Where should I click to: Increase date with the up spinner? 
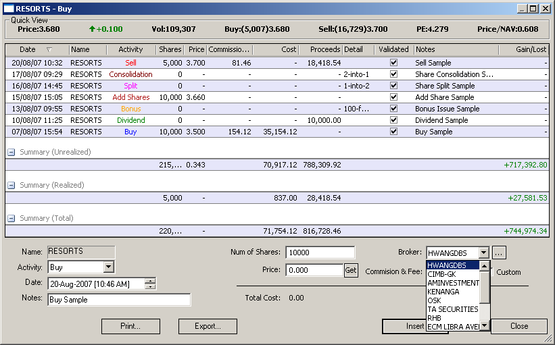coord(151,281)
